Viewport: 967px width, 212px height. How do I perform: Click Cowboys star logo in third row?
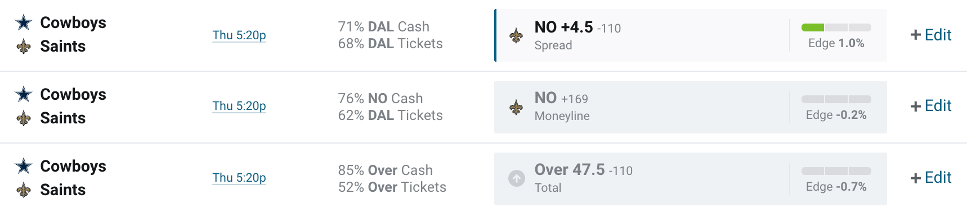click(x=24, y=166)
